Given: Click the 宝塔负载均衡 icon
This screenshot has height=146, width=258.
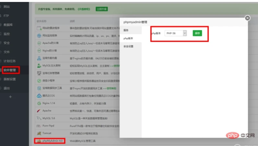Looking at the screenshot, I should click(x=39, y=58).
